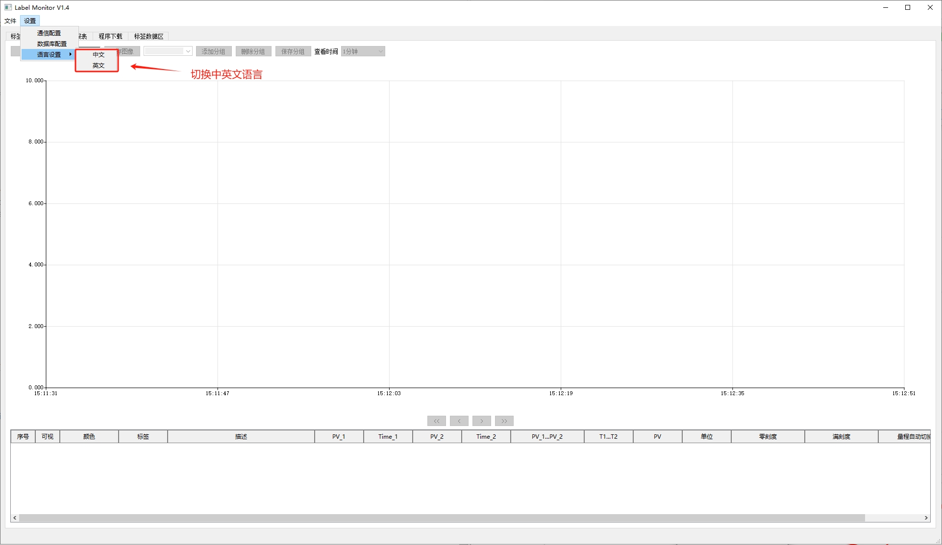Select 中文 language option
Screen dimensions: 942x545
[99, 55]
